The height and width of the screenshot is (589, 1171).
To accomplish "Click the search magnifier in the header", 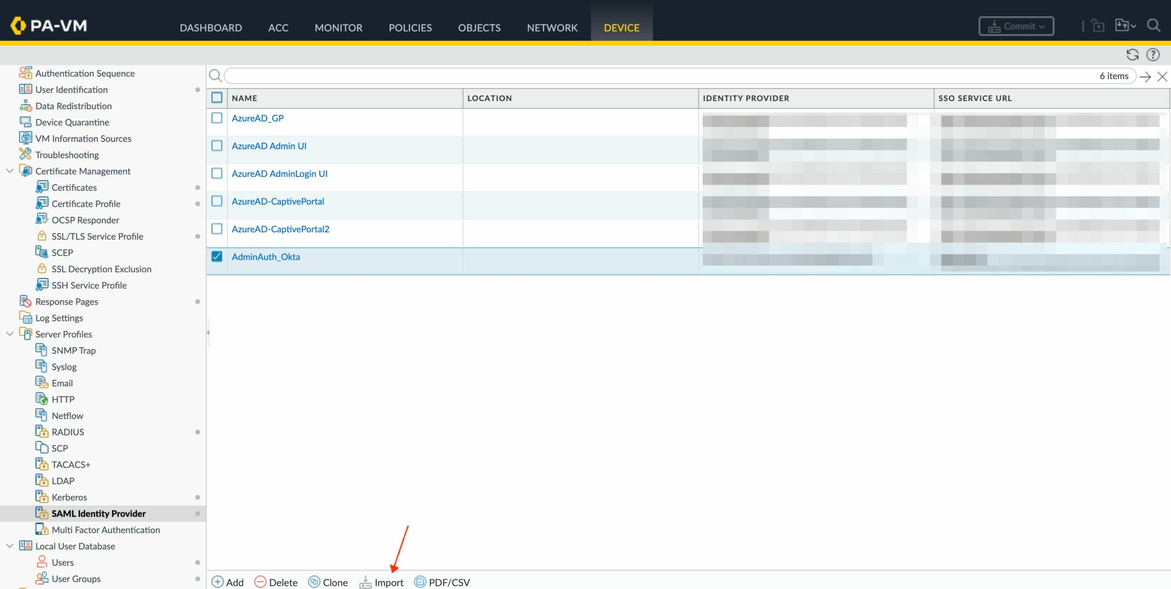I will click(1154, 26).
